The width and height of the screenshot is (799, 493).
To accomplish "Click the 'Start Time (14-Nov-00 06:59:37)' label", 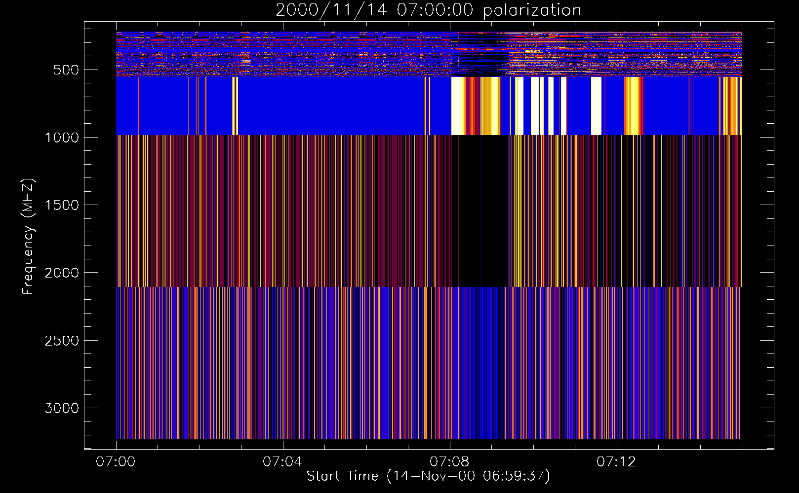I will pyautogui.click(x=428, y=476).
